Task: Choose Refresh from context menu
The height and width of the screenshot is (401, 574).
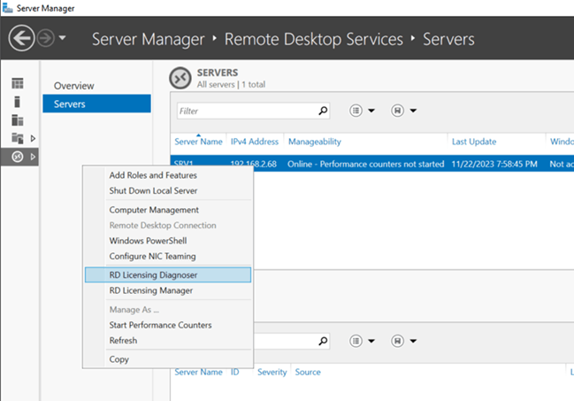Action: 123,341
